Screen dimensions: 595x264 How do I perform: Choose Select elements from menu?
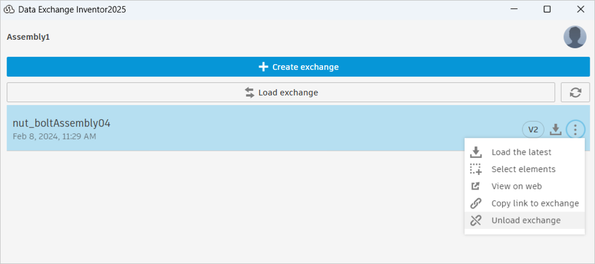point(524,169)
